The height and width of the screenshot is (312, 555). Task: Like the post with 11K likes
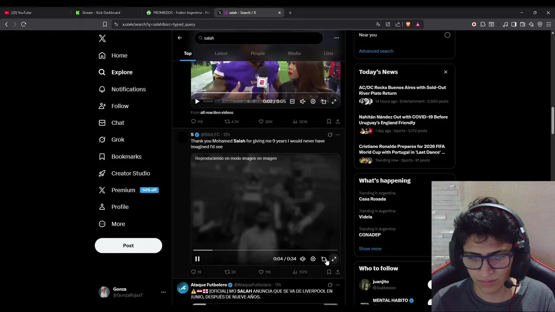point(265,272)
